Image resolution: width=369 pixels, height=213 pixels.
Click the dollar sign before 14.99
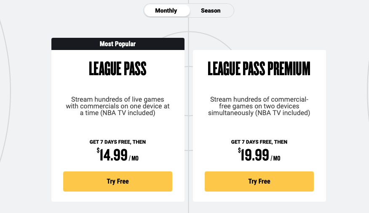[98, 150]
